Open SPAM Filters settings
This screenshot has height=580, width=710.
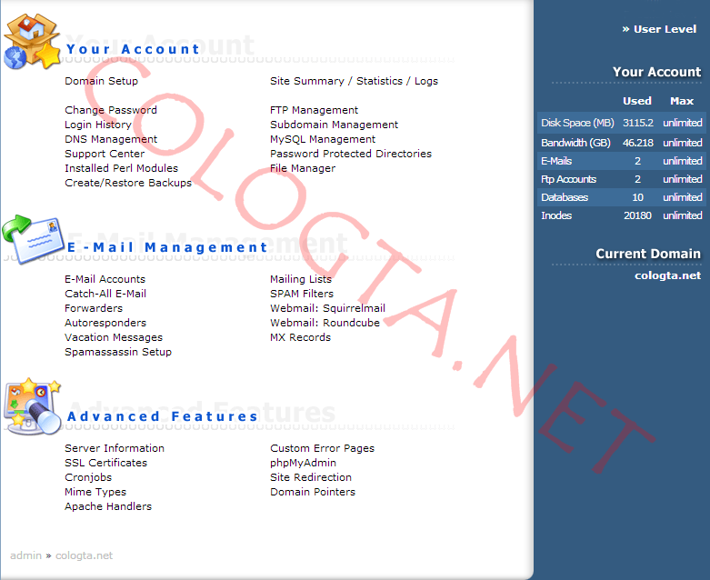[302, 294]
